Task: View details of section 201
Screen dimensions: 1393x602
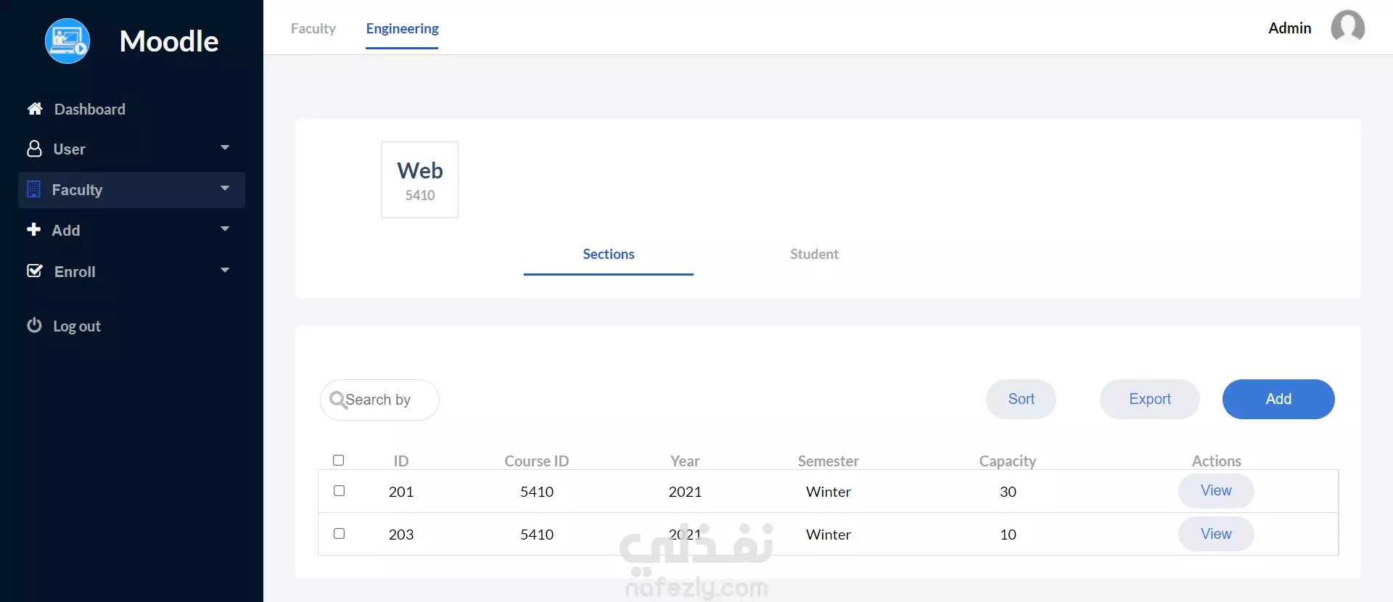Action: [x=1215, y=491]
